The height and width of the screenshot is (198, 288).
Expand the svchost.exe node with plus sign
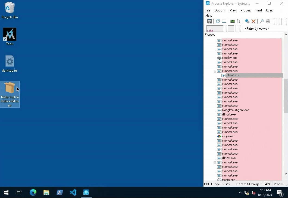(215, 163)
